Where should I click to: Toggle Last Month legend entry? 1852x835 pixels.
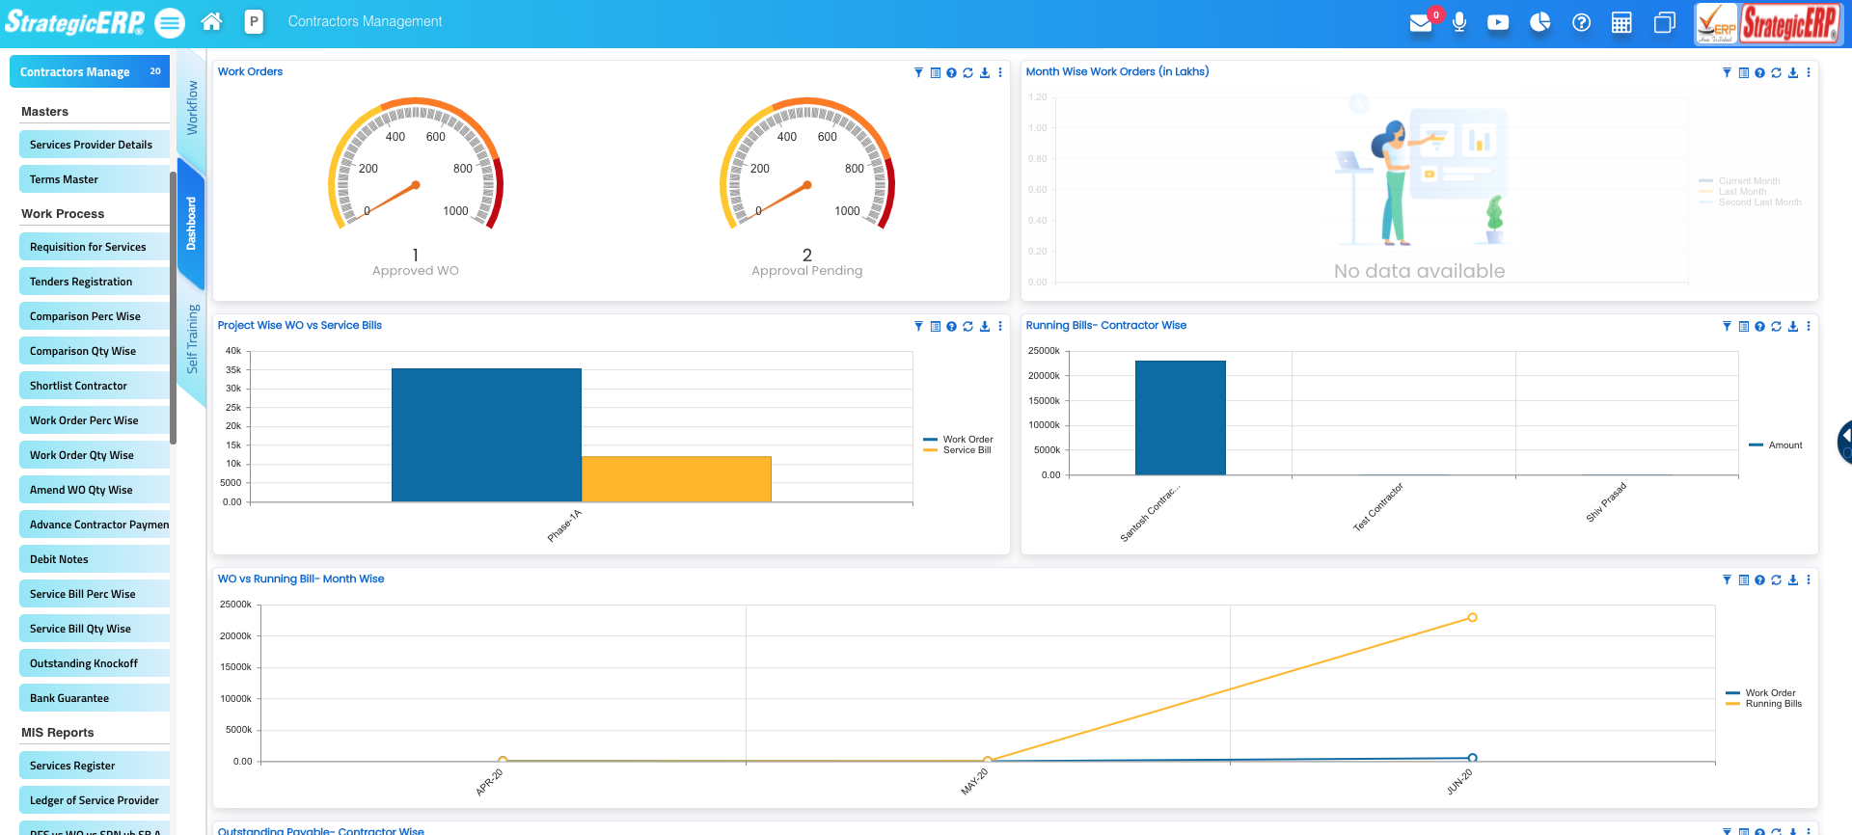coord(1732,192)
